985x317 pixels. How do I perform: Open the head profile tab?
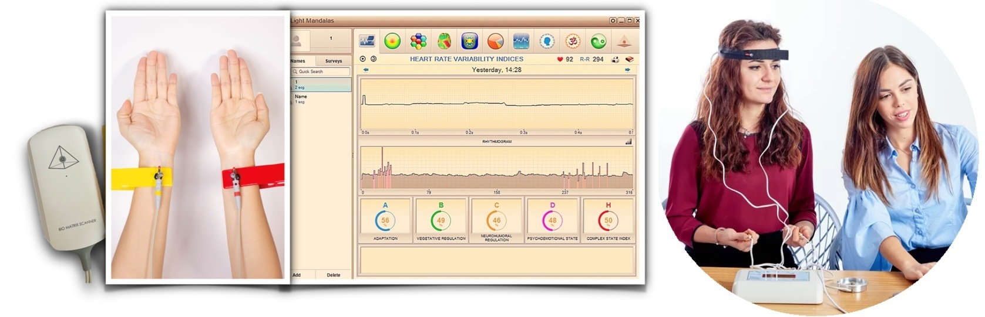click(547, 42)
